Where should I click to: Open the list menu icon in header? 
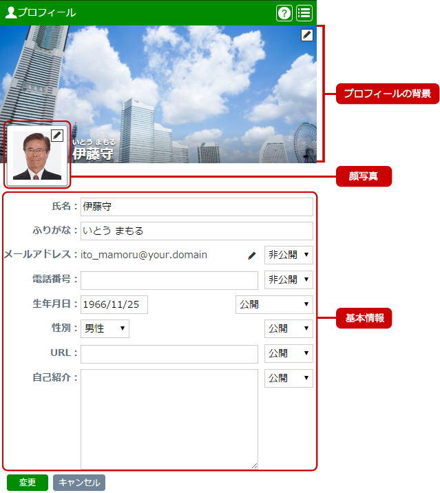(304, 13)
